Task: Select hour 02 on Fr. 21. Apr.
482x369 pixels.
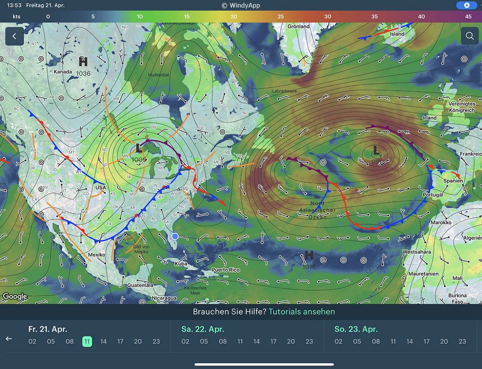Action: point(33,342)
